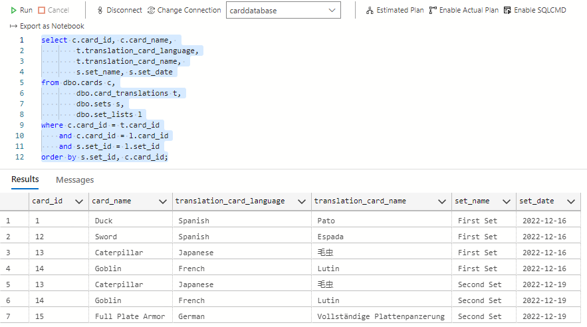Switch to the Results tab

click(25, 179)
